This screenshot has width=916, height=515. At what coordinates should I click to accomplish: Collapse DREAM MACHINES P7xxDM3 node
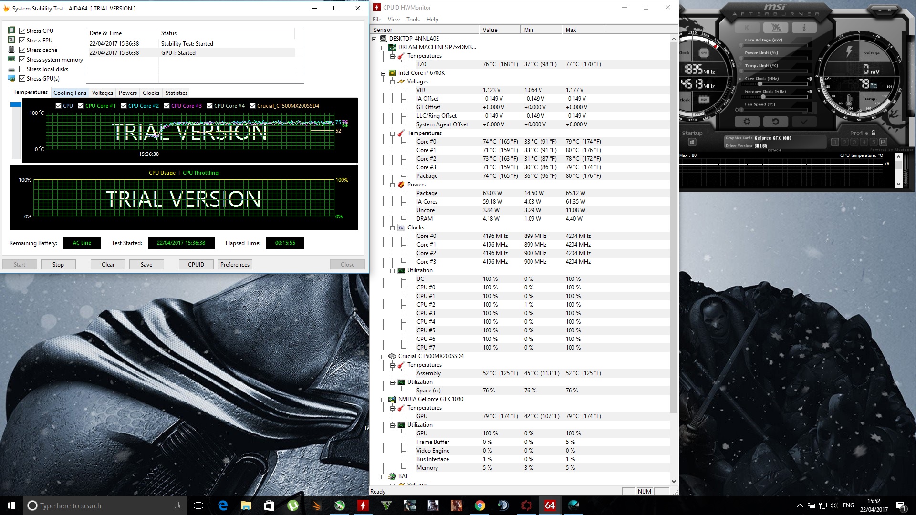[x=383, y=47]
